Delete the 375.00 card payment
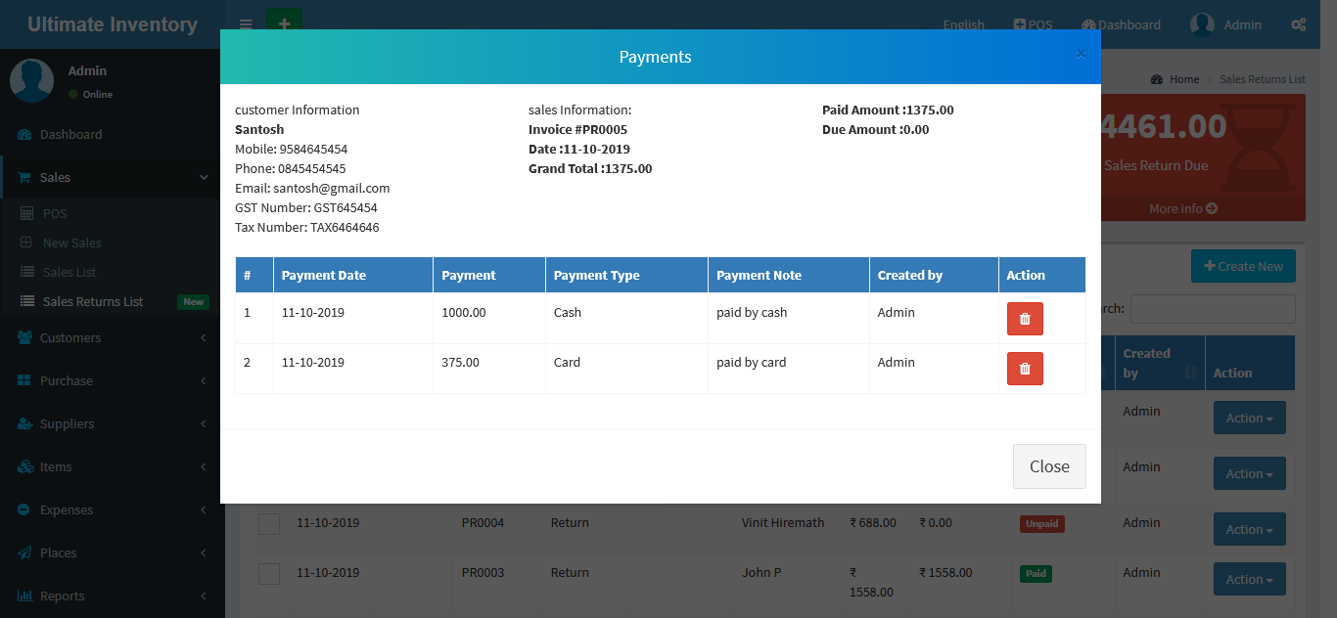The width and height of the screenshot is (1337, 618). (1025, 369)
